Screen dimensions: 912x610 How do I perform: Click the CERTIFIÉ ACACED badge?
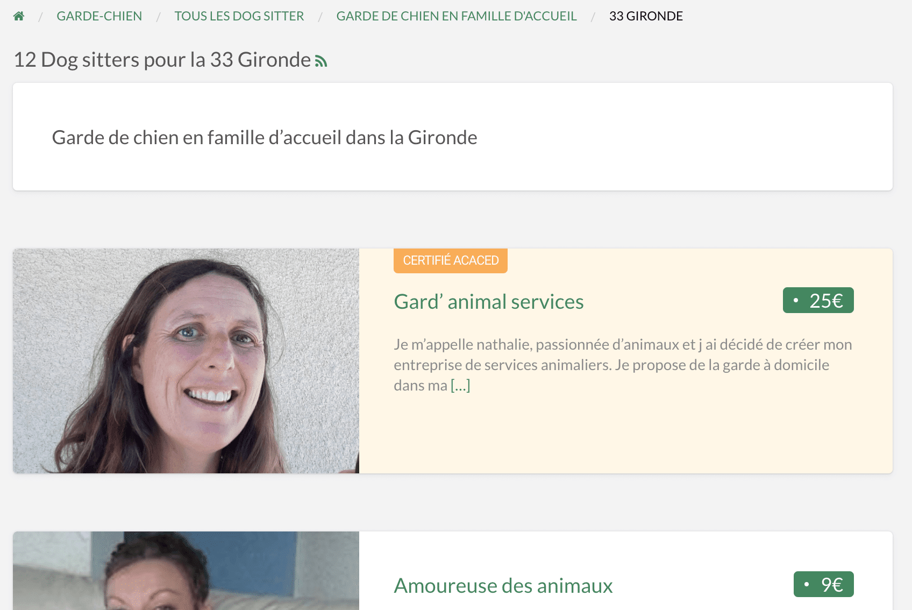[451, 260]
